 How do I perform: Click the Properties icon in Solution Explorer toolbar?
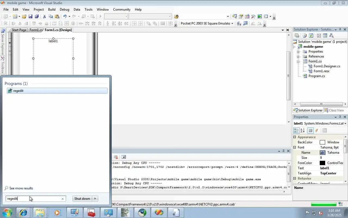click(297, 35)
